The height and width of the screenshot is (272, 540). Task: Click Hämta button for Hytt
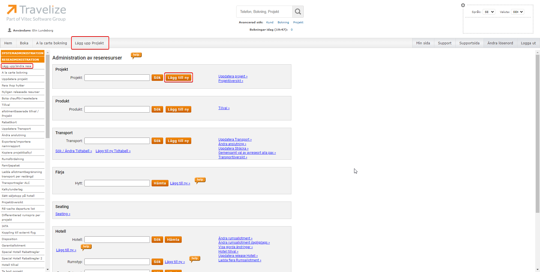[x=160, y=183]
